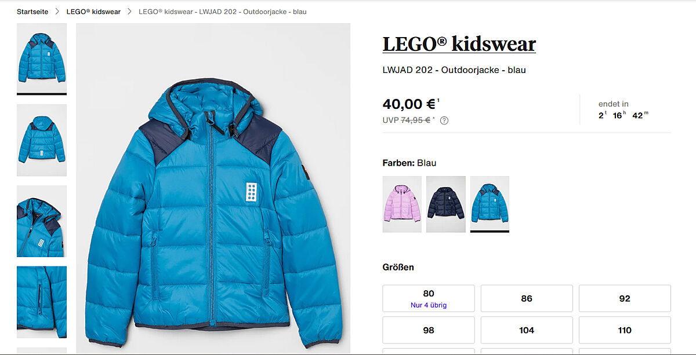This screenshot has width=696, height=355.
Task: Show back view jacket thumbnail
Action: pyautogui.click(x=42, y=140)
